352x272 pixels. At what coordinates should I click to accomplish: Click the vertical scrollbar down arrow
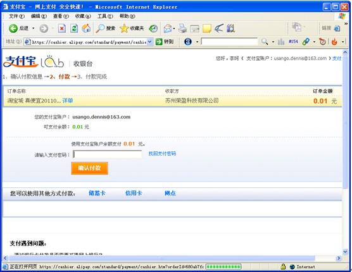[x=345, y=252]
